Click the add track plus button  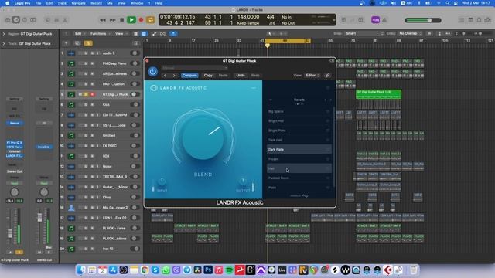[67, 43]
